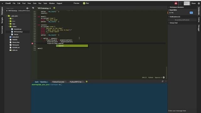Close the bash terminal tab
The width and height of the screenshot is (201, 113).
[47, 82]
